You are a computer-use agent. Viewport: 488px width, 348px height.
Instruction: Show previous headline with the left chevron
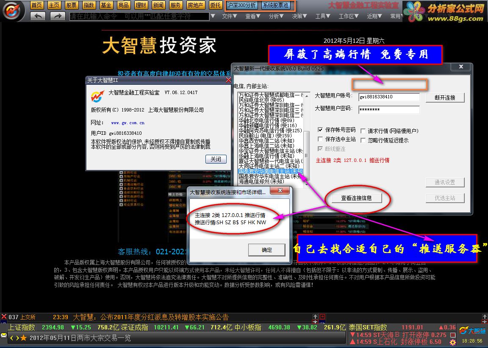tap(12, 338)
